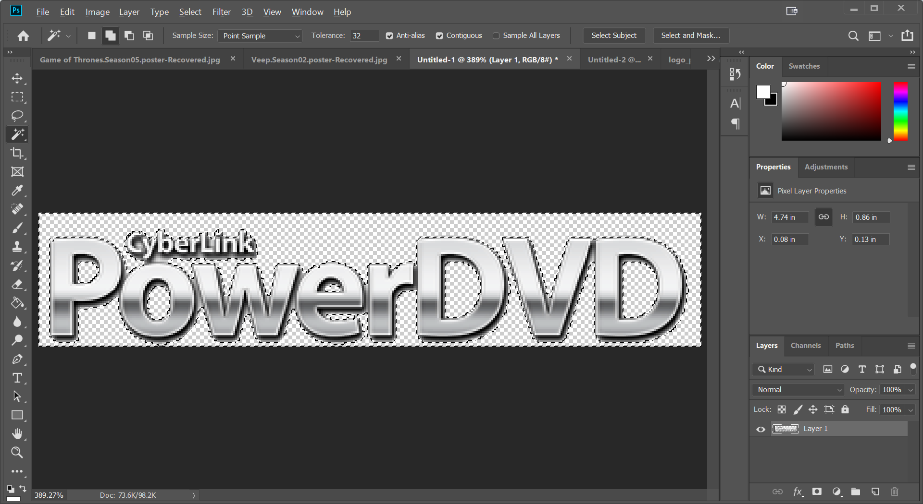Image resolution: width=923 pixels, height=504 pixels.
Task: Select the Hand tool
Action: [17, 434]
